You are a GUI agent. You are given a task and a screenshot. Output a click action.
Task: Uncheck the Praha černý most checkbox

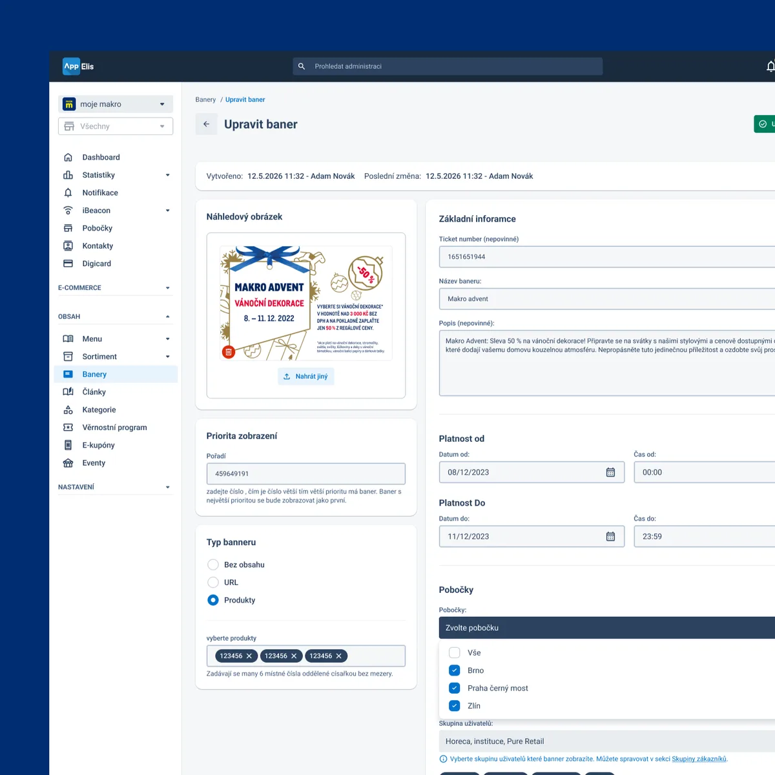pyautogui.click(x=455, y=688)
